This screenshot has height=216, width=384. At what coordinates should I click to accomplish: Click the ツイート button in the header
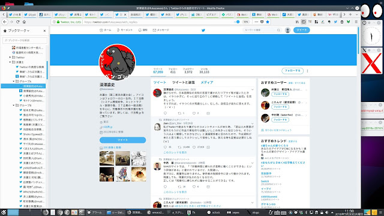click(x=301, y=30)
